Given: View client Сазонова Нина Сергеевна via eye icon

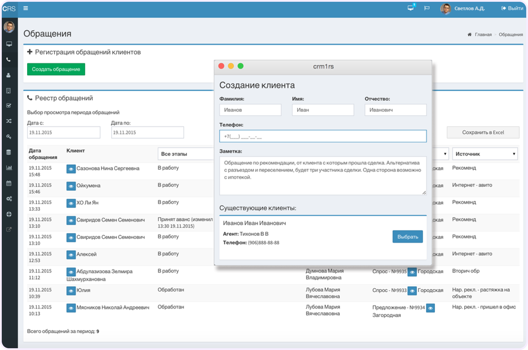Looking at the screenshot, I should click(x=71, y=169).
